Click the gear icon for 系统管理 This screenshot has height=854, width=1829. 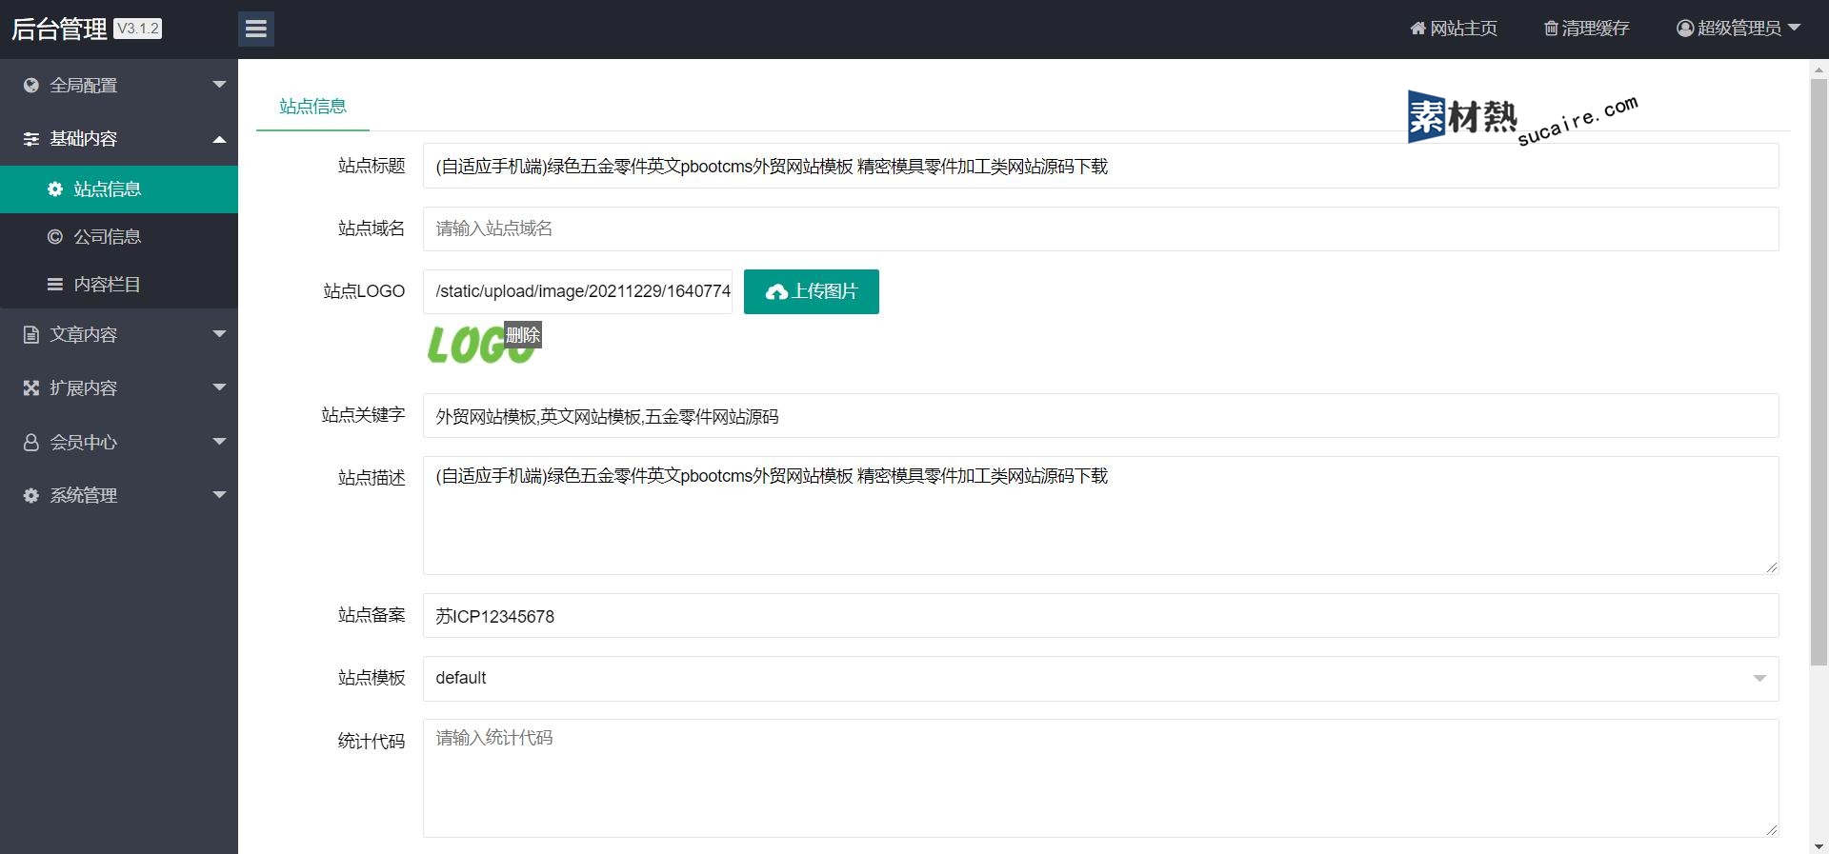click(31, 495)
